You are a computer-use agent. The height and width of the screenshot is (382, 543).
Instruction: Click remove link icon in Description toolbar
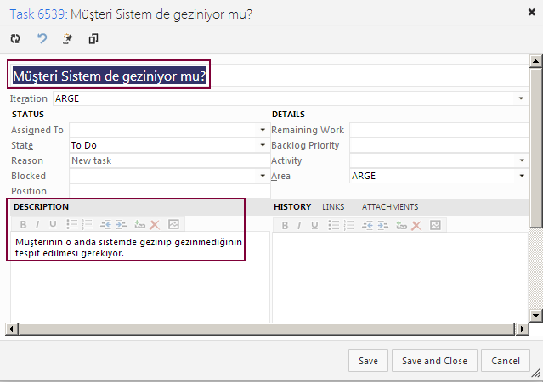(x=155, y=225)
